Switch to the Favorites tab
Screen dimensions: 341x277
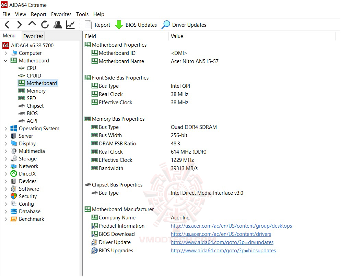pyautogui.click(x=33, y=36)
